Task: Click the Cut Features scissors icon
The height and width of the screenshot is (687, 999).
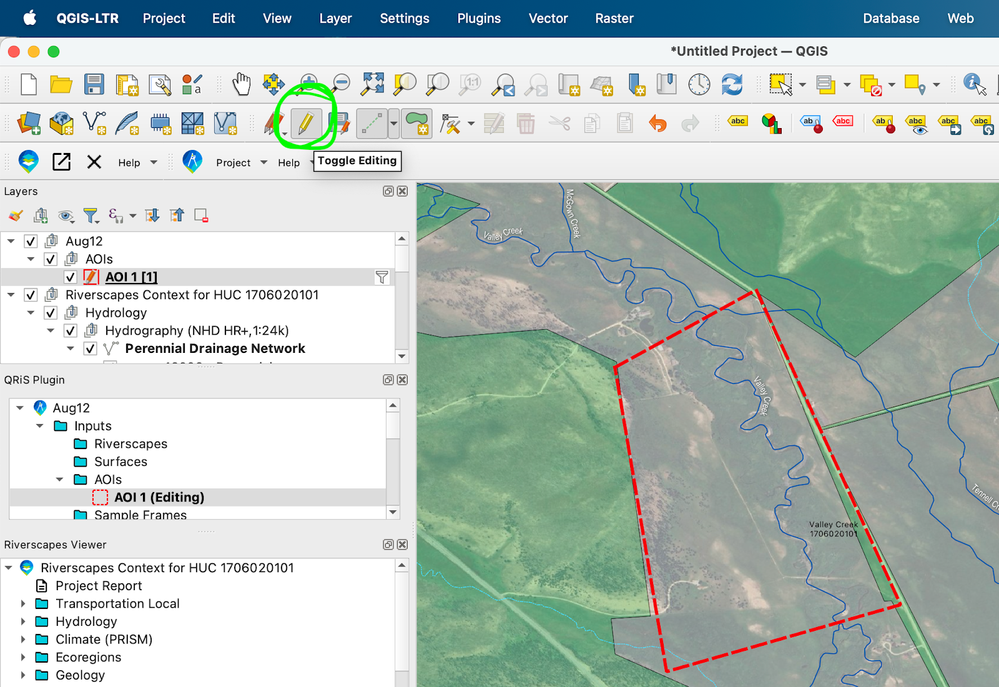Action: (x=559, y=123)
